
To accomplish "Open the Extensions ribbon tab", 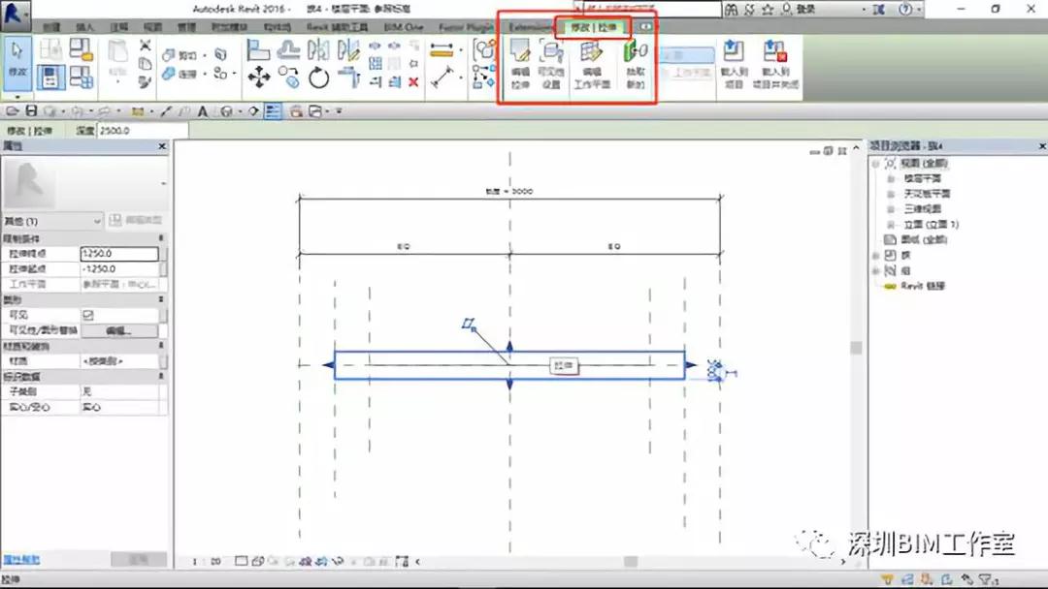I will coord(530,27).
